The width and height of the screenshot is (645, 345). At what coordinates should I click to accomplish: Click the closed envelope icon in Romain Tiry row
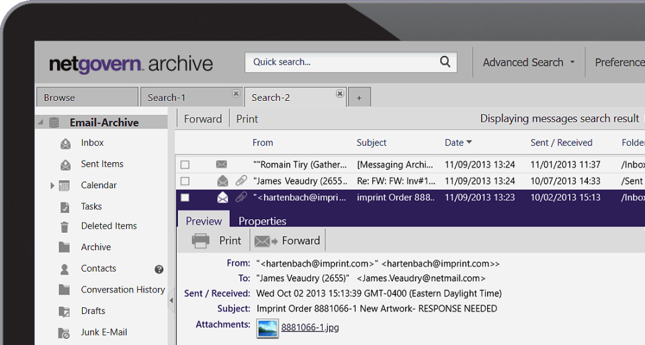click(x=221, y=164)
